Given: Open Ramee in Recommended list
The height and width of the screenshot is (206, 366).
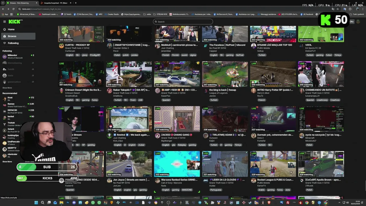Looking at the screenshot, I should (x=18, y=105).
